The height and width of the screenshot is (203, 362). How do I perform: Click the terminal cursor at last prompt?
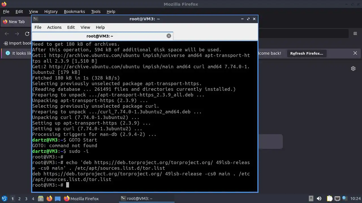click(x=68, y=185)
